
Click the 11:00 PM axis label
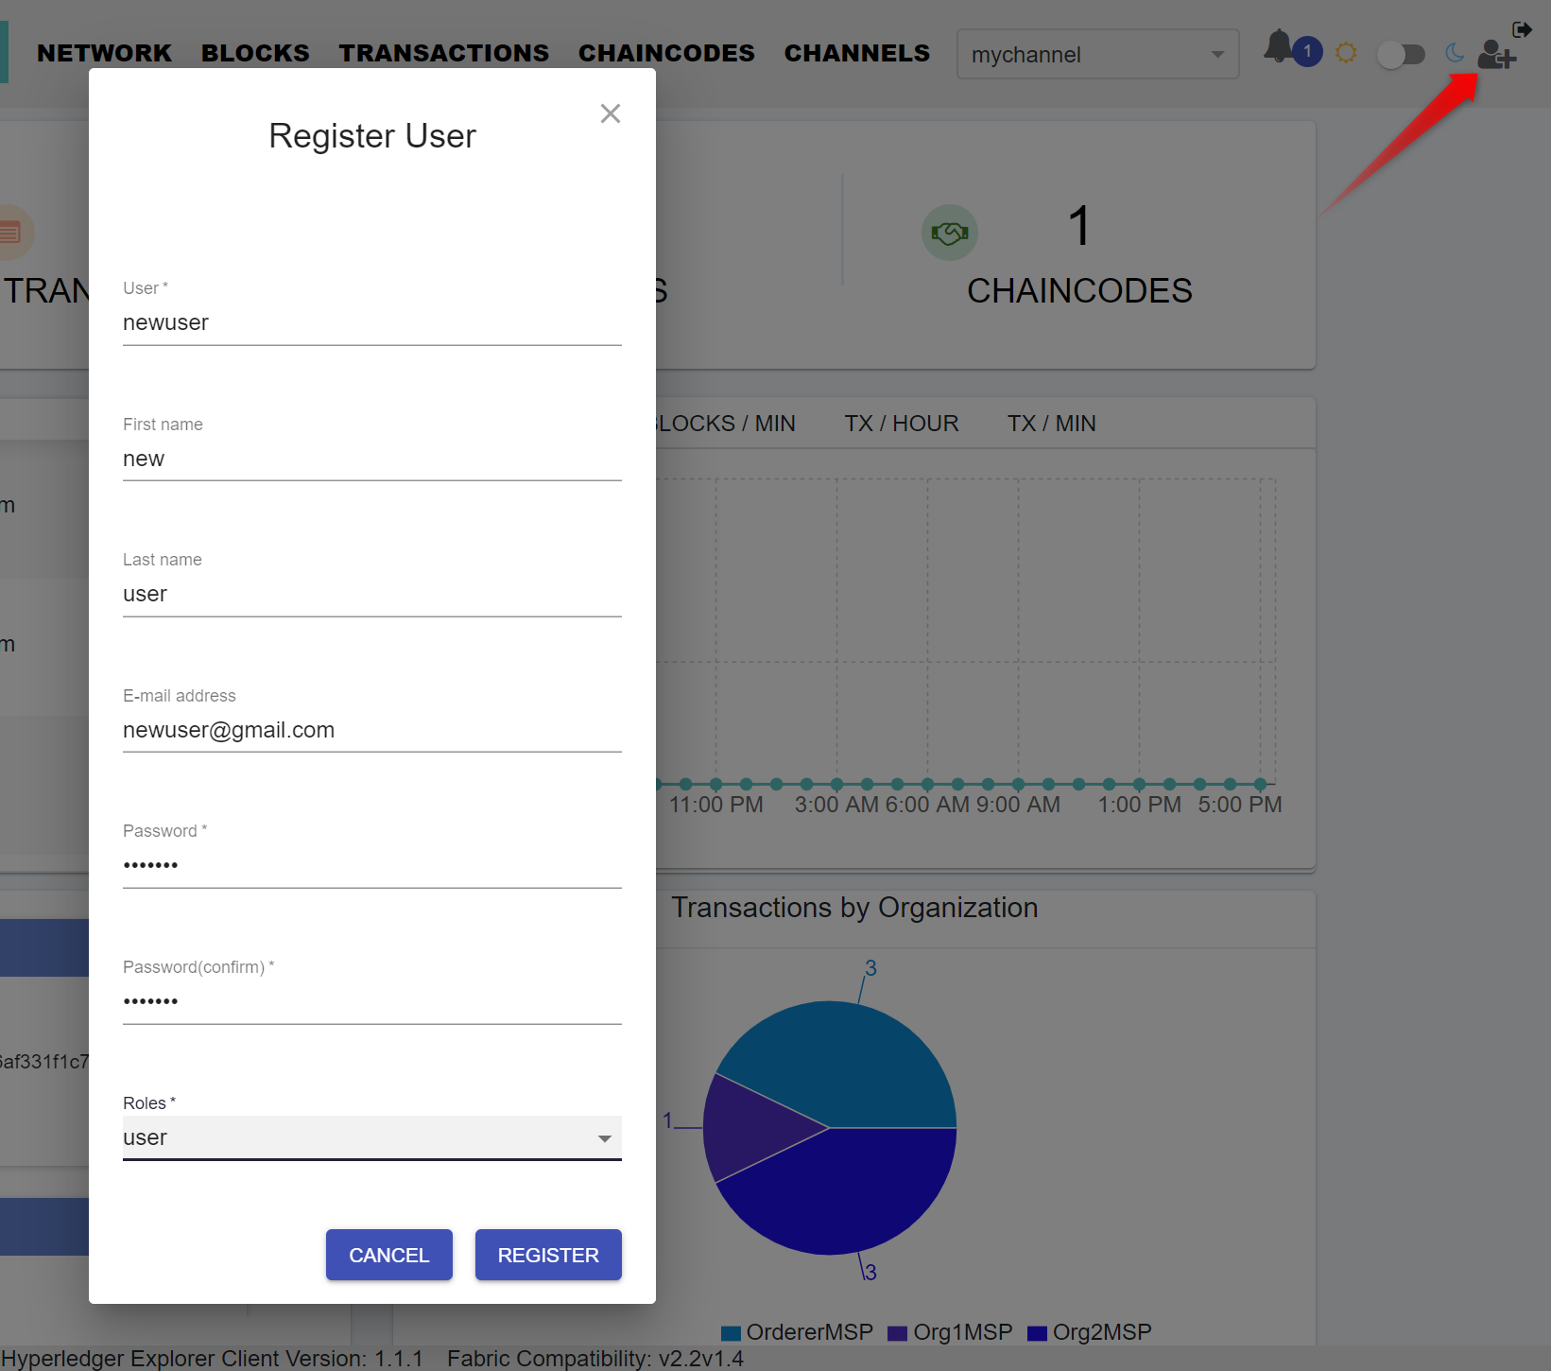[x=716, y=805]
